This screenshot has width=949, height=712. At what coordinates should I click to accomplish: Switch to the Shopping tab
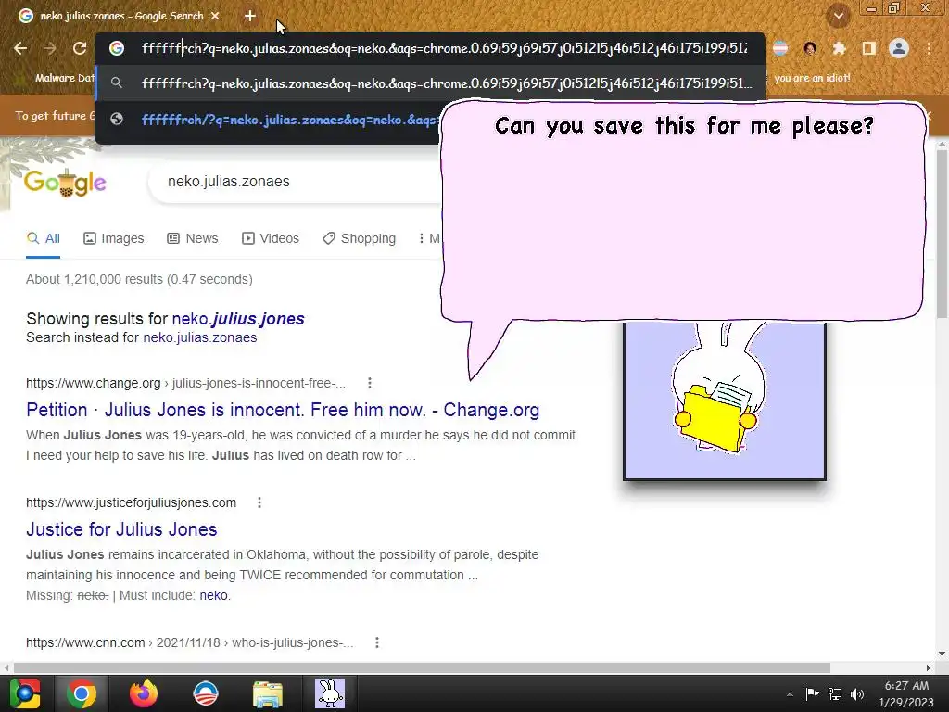click(x=359, y=238)
